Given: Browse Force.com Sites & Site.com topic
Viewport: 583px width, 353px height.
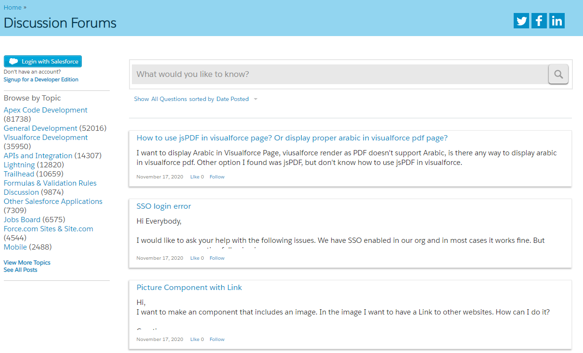Looking at the screenshot, I should click(x=49, y=229).
